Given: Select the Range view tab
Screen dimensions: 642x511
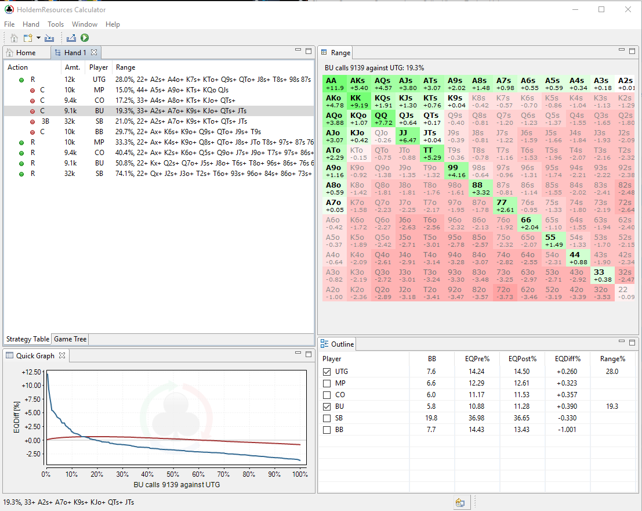Looking at the screenshot, I should [x=336, y=52].
